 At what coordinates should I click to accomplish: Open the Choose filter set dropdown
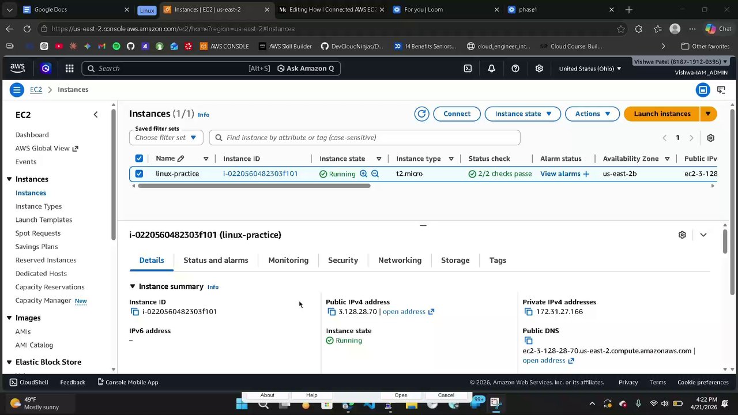(166, 138)
